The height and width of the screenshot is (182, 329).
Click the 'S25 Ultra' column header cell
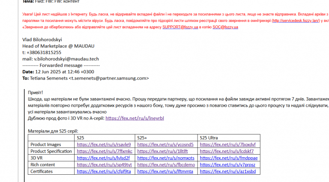[x=229, y=138]
